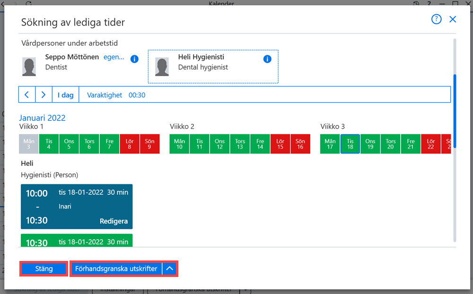Click the Stäng button
The height and width of the screenshot is (294, 473).
(x=44, y=268)
